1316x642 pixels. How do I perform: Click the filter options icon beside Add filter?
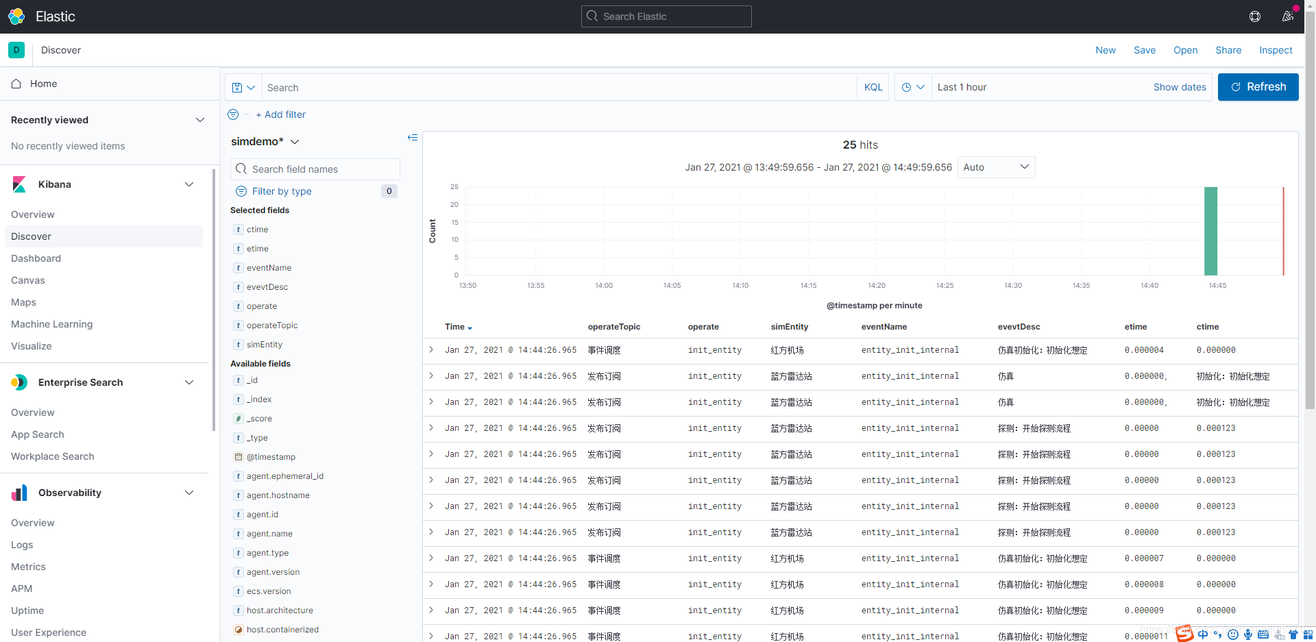coord(233,114)
